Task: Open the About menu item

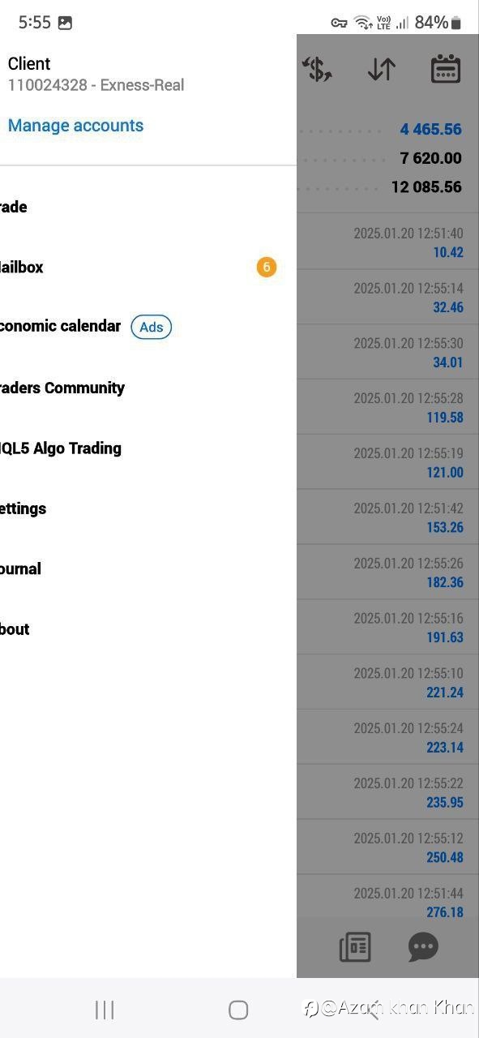Action: pyautogui.click(x=148, y=628)
